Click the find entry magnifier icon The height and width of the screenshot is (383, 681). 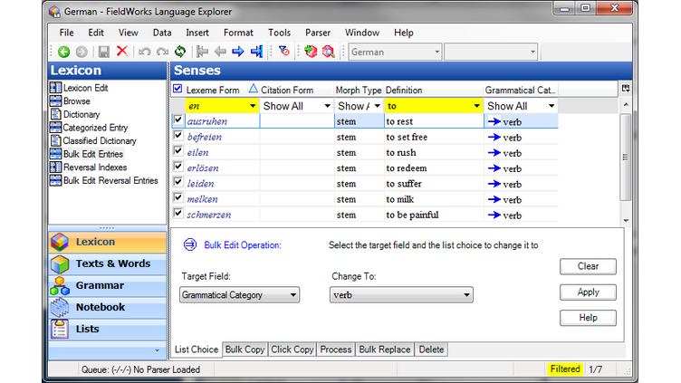329,52
